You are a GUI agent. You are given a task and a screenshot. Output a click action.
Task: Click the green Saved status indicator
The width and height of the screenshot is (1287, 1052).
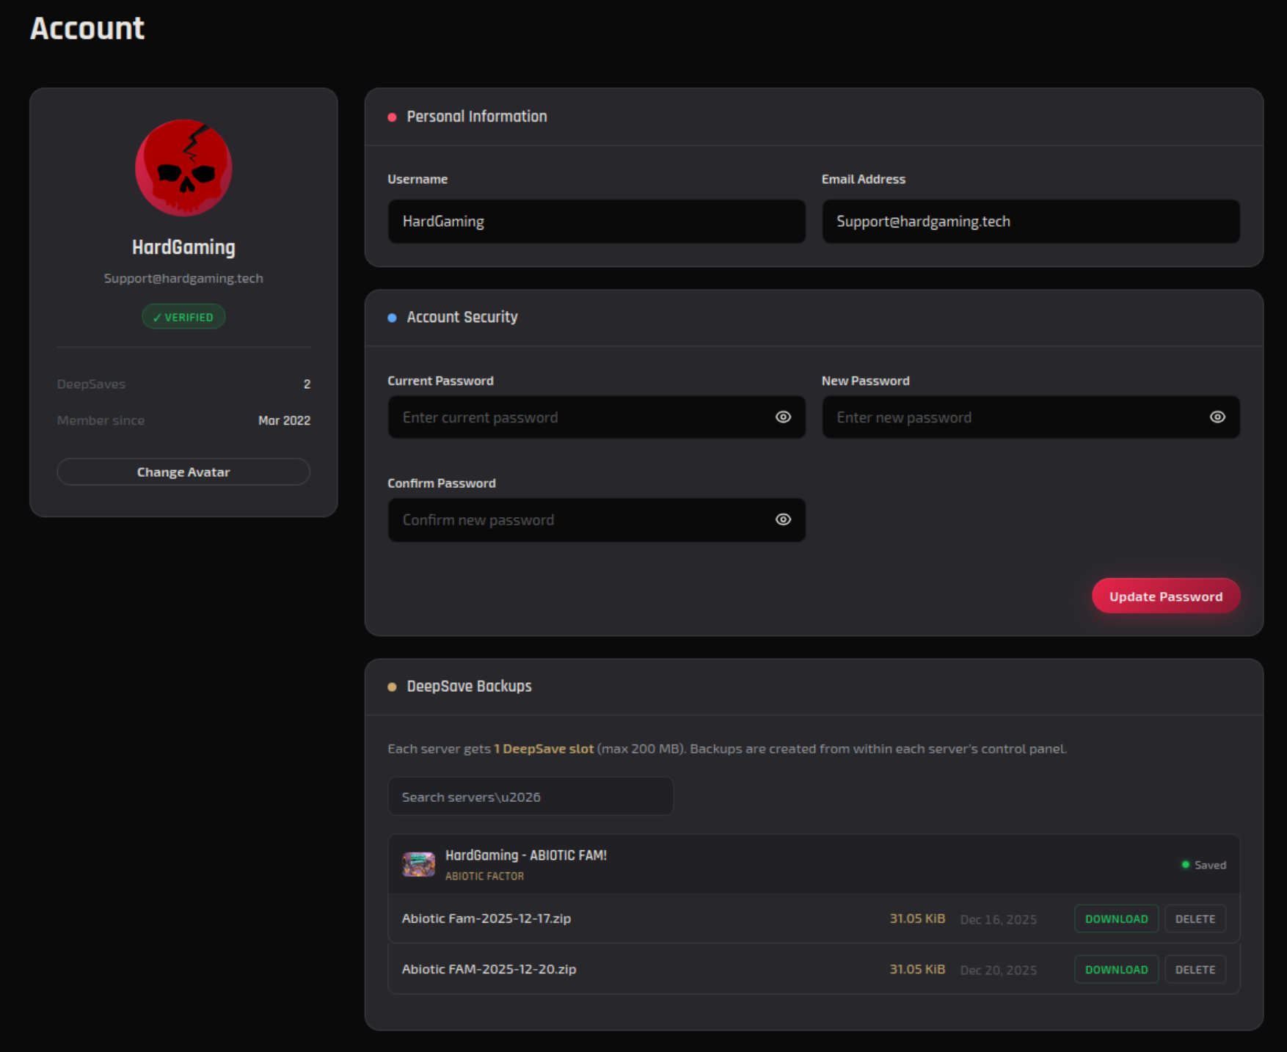[1203, 865]
